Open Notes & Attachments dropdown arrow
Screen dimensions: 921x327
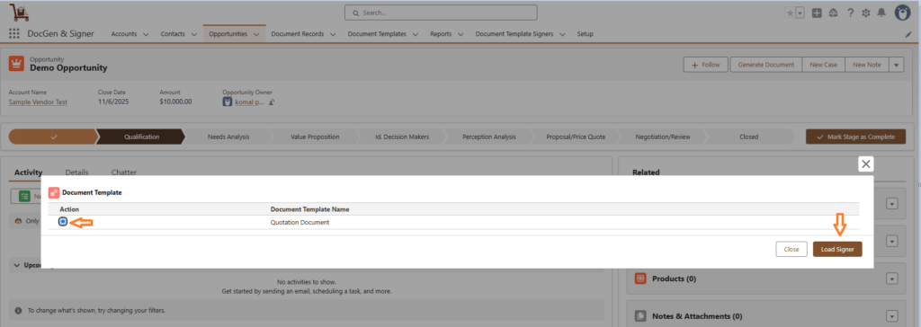(892, 316)
